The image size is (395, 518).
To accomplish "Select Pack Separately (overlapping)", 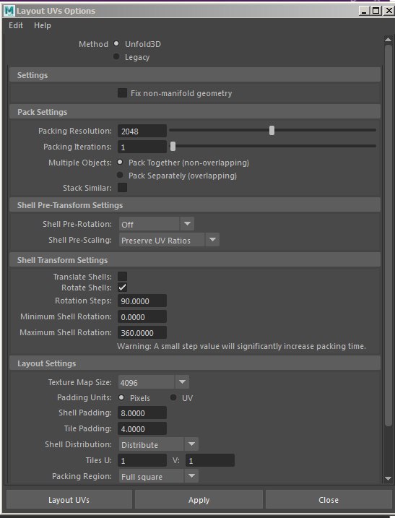I will click(120, 175).
